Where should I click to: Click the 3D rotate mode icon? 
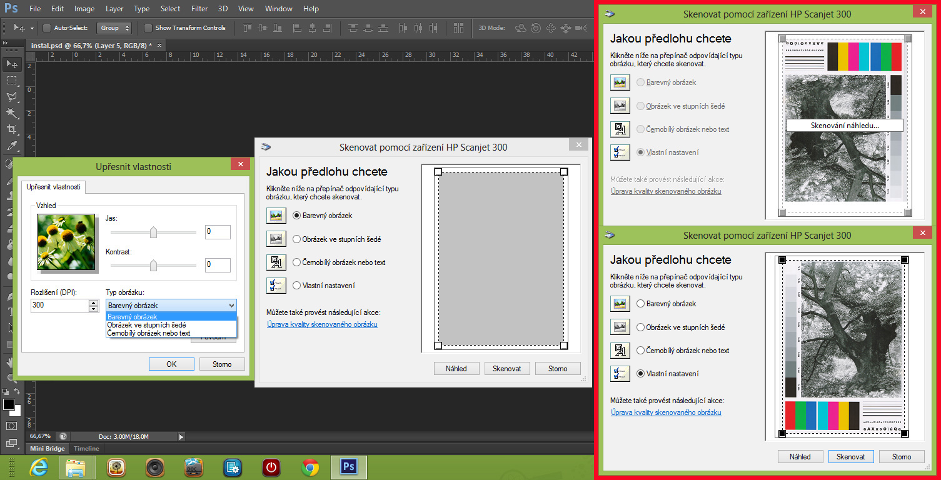pos(520,27)
